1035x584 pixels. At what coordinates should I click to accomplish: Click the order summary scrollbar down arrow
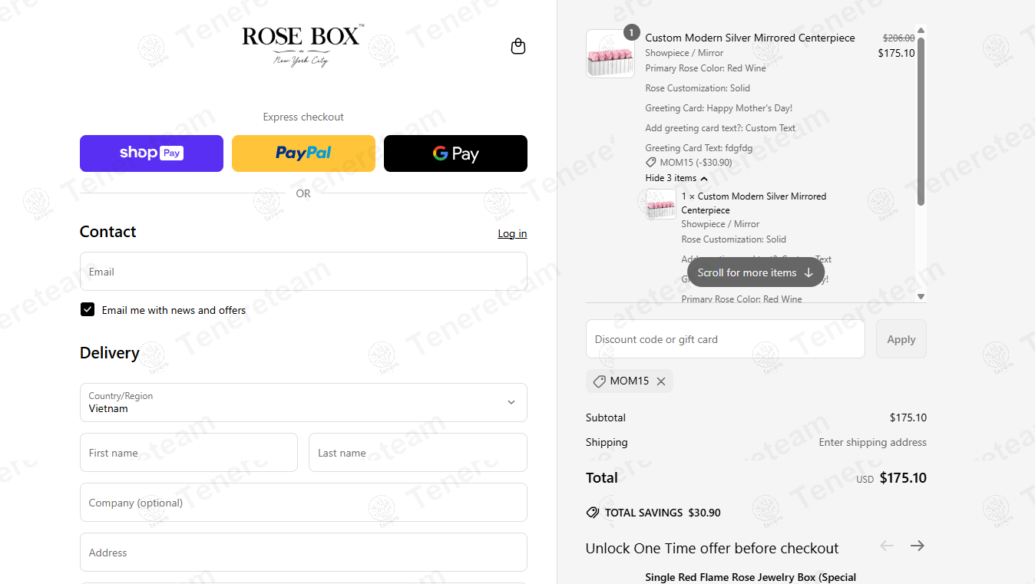click(921, 296)
